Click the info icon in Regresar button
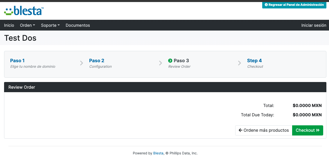Image resolution: width=329 pixels, height=164 pixels. click(266, 5)
